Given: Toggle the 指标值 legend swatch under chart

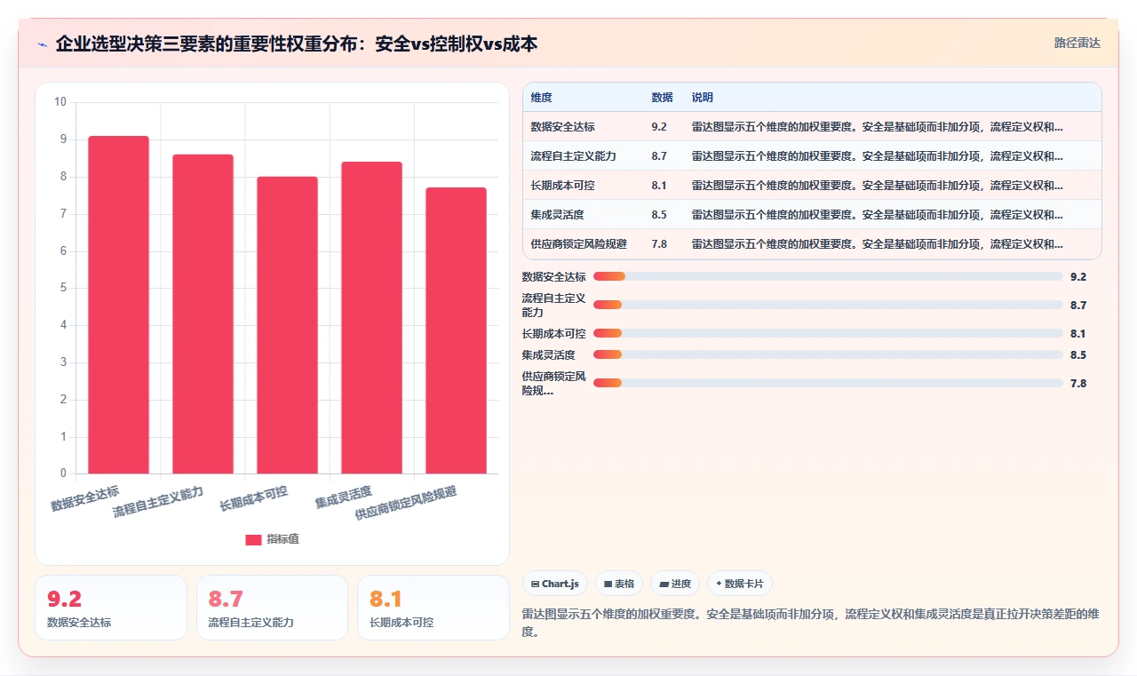Looking at the screenshot, I should (x=253, y=539).
